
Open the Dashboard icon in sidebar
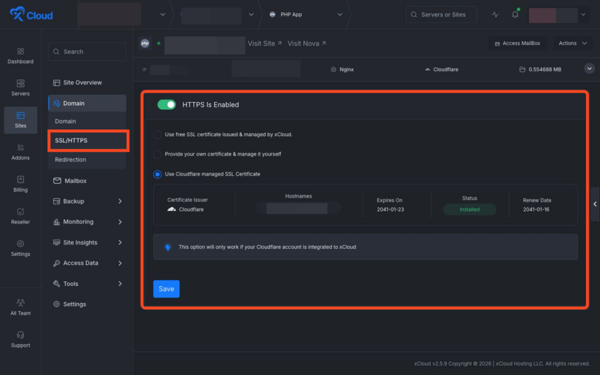21,52
